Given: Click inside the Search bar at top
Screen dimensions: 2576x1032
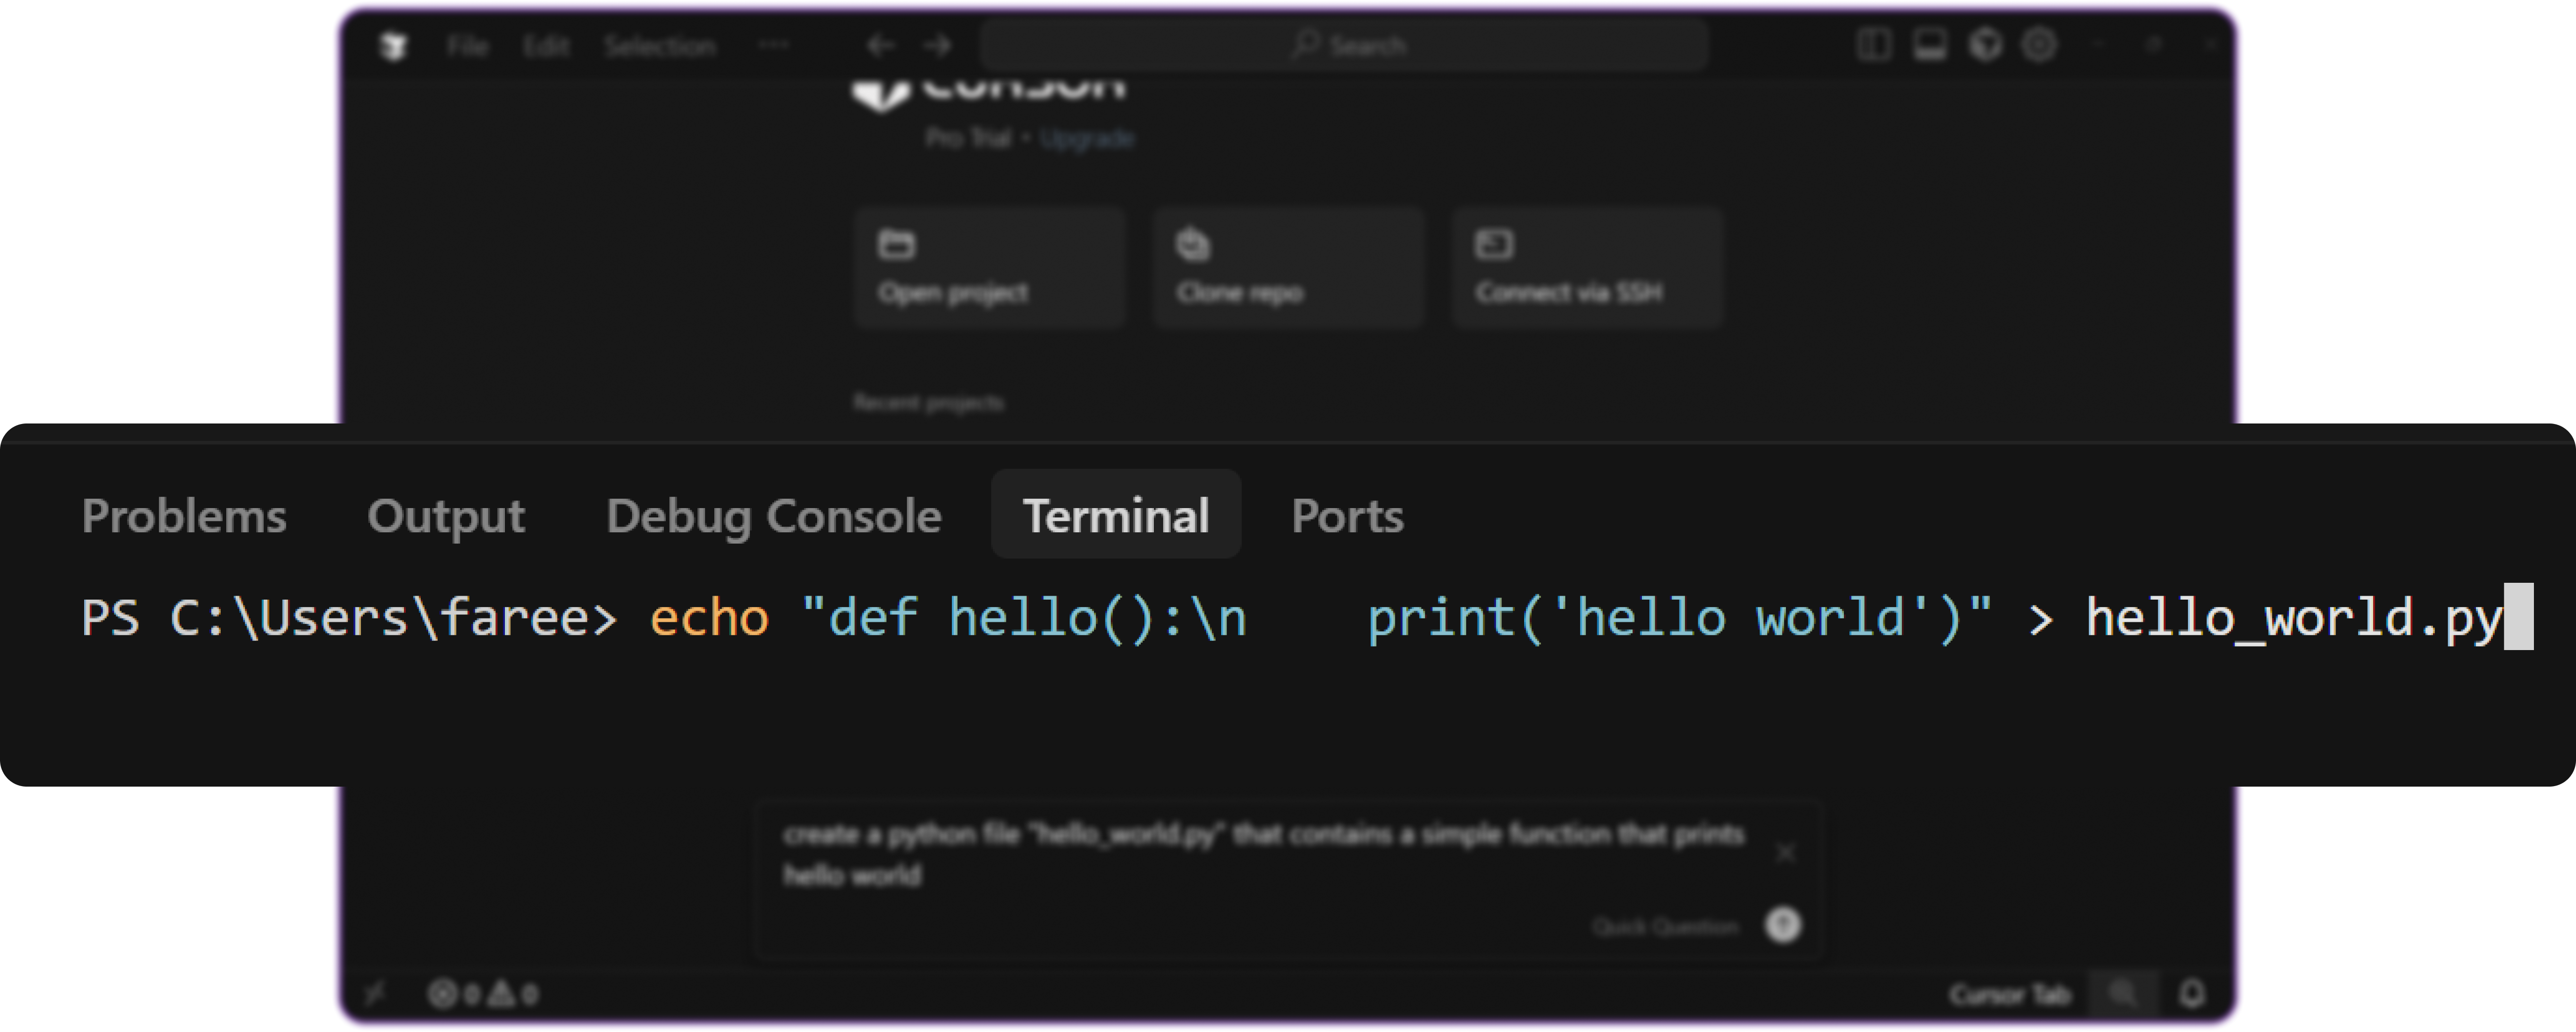Looking at the screenshot, I should [x=1345, y=44].
